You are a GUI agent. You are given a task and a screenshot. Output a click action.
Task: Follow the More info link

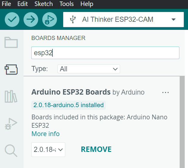tap(46, 134)
